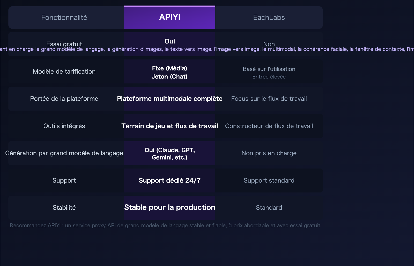The width and height of the screenshot is (414, 266).
Task: Select the EachLabs column header
Action: click(269, 17)
